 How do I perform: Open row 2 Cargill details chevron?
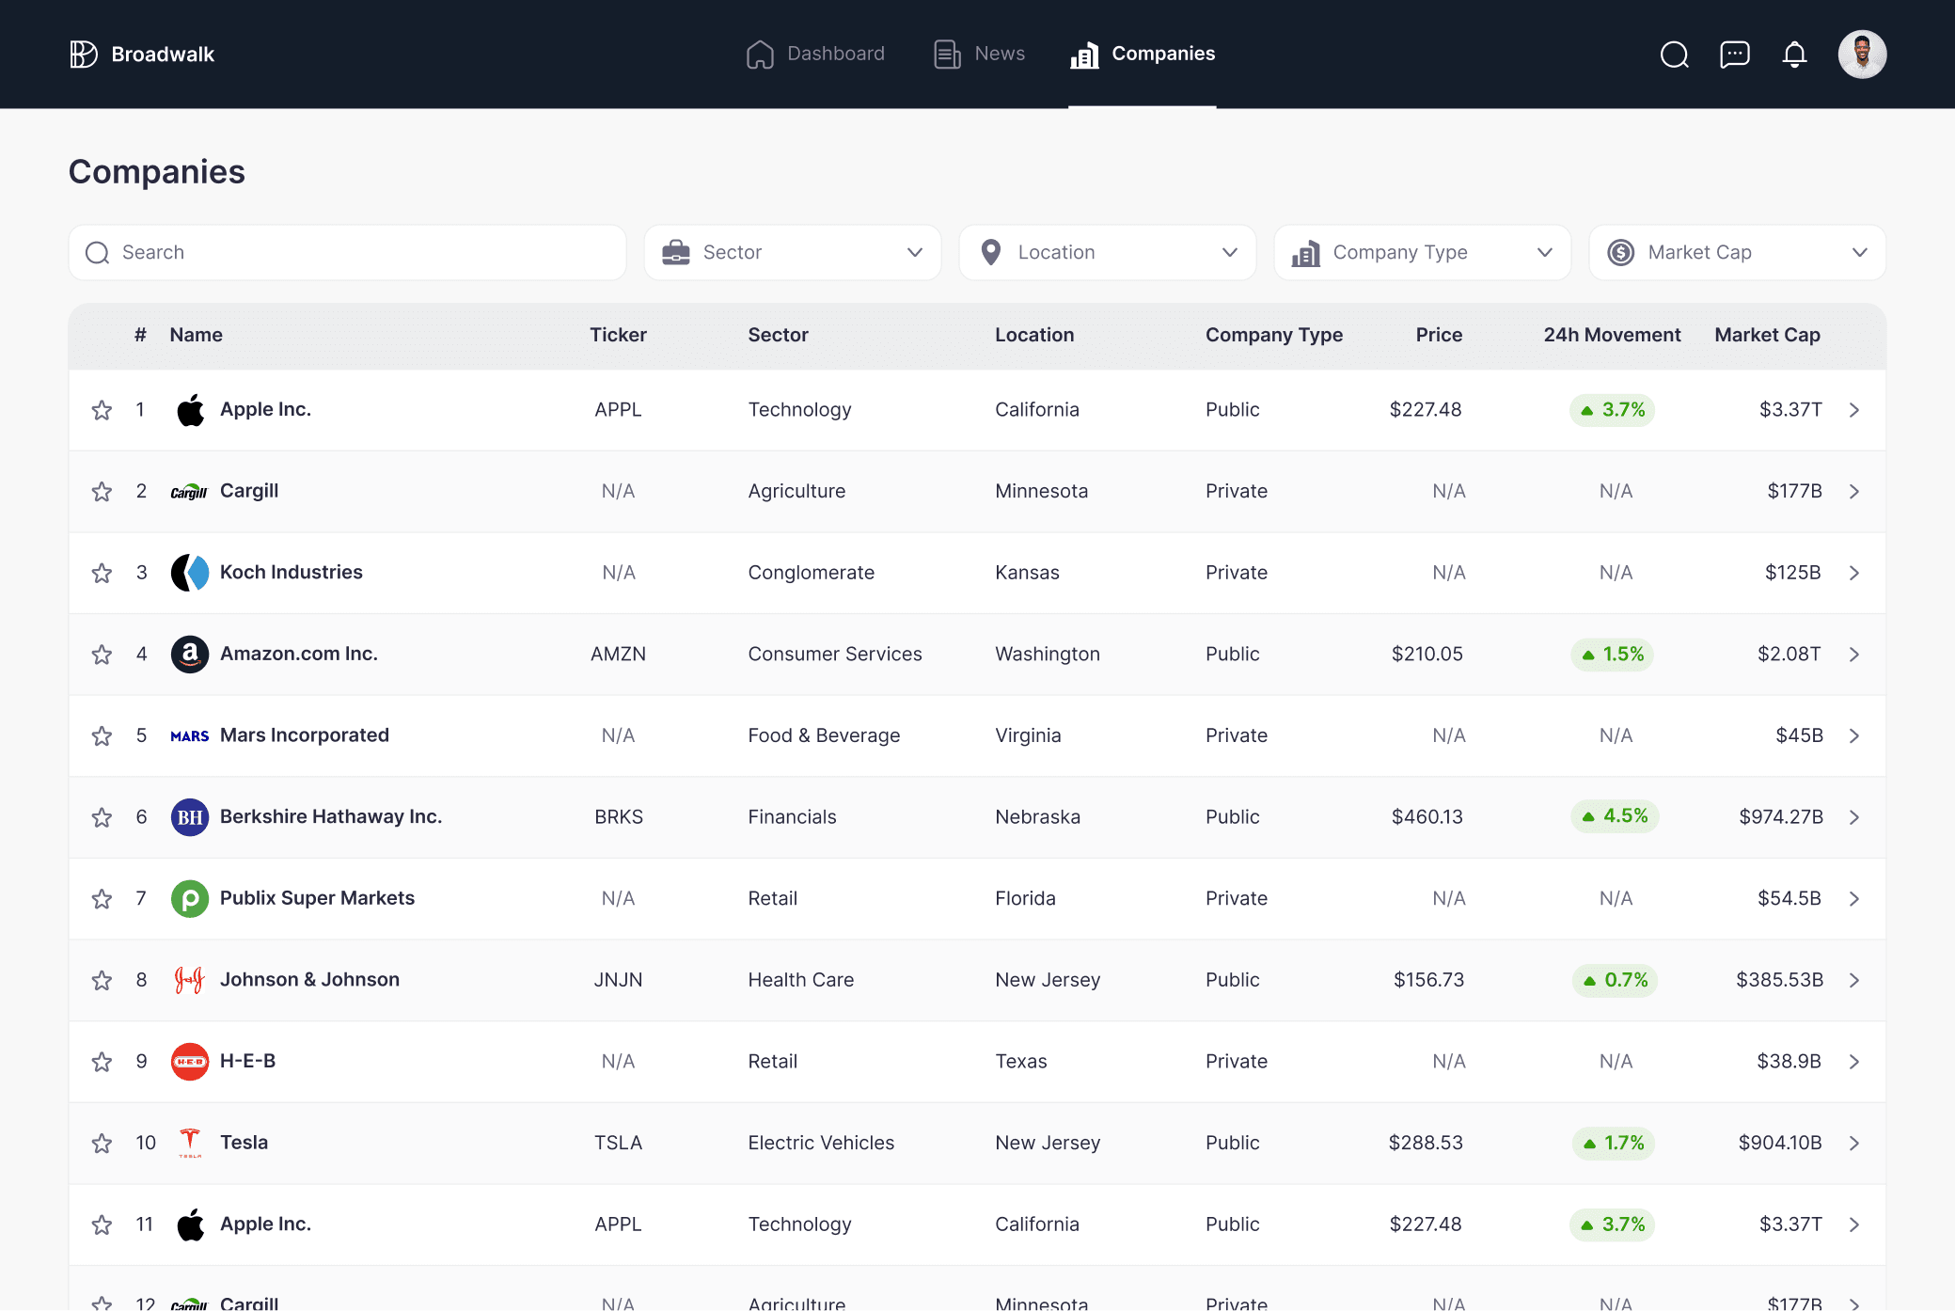[1853, 492]
